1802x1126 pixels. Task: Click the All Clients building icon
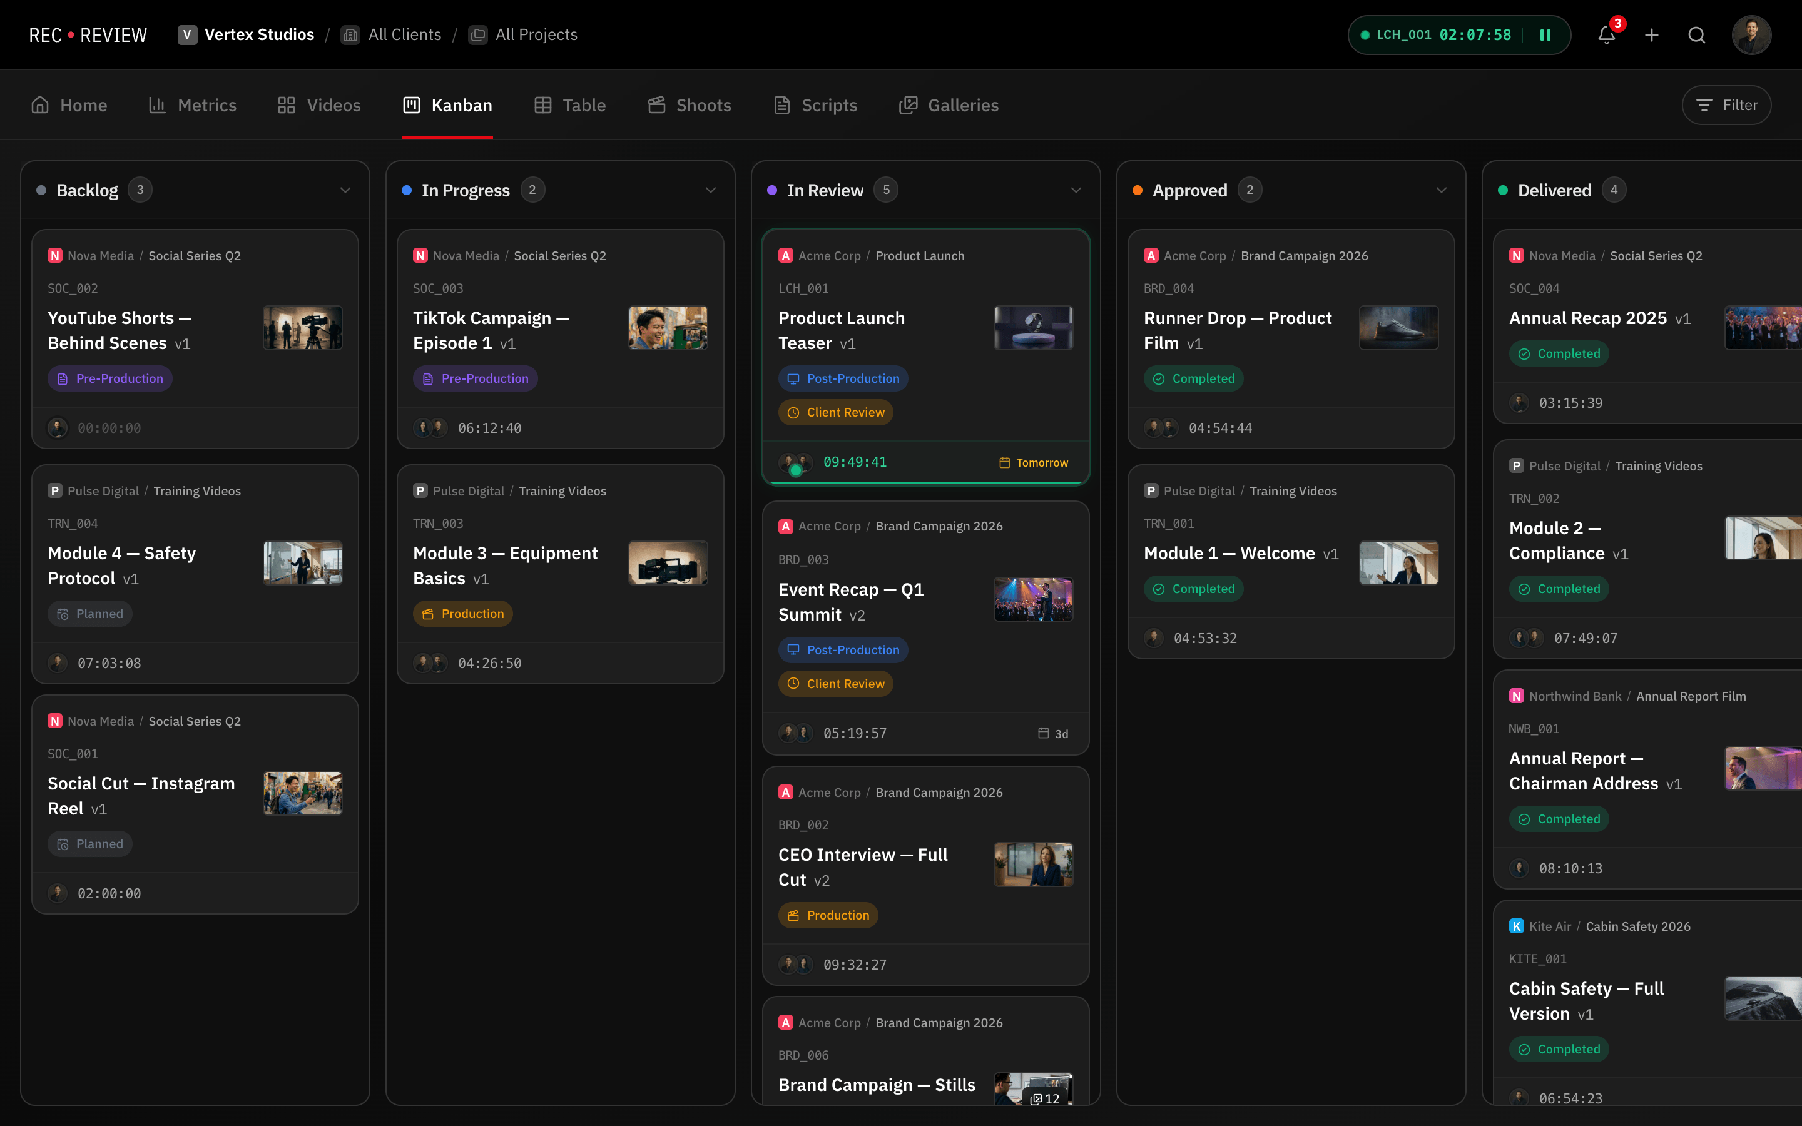pyautogui.click(x=350, y=35)
